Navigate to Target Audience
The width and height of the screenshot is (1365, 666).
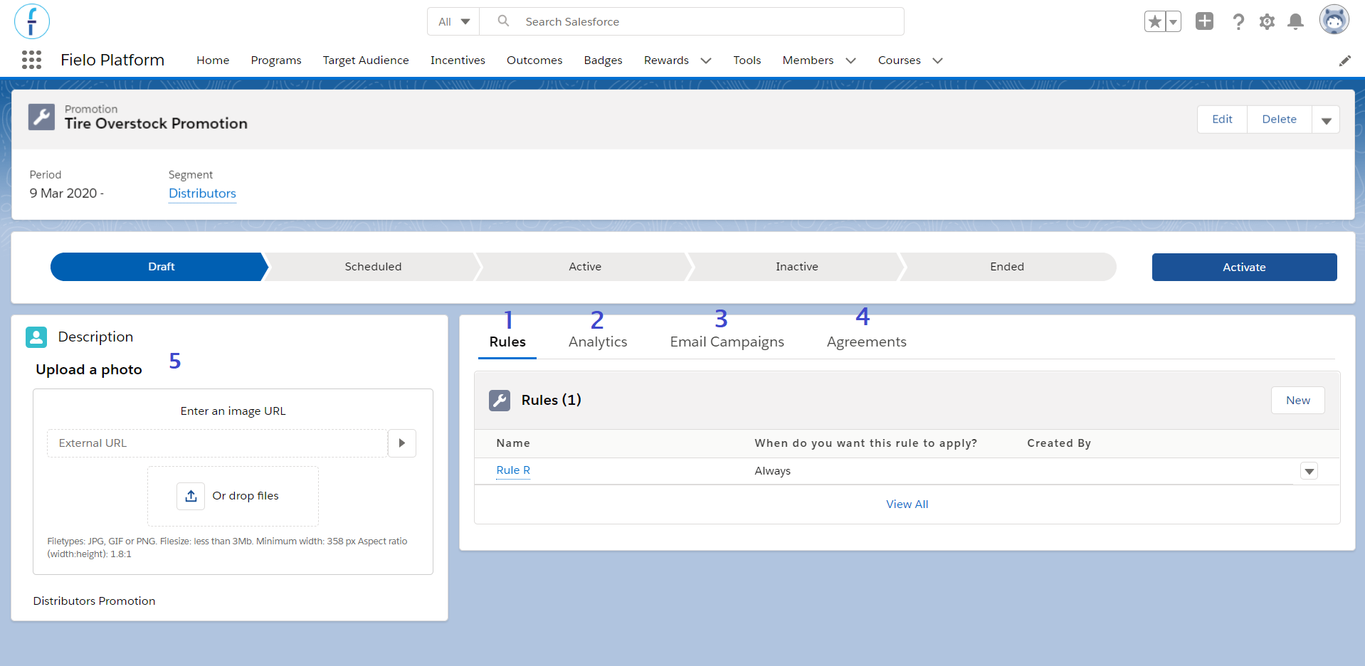point(366,60)
